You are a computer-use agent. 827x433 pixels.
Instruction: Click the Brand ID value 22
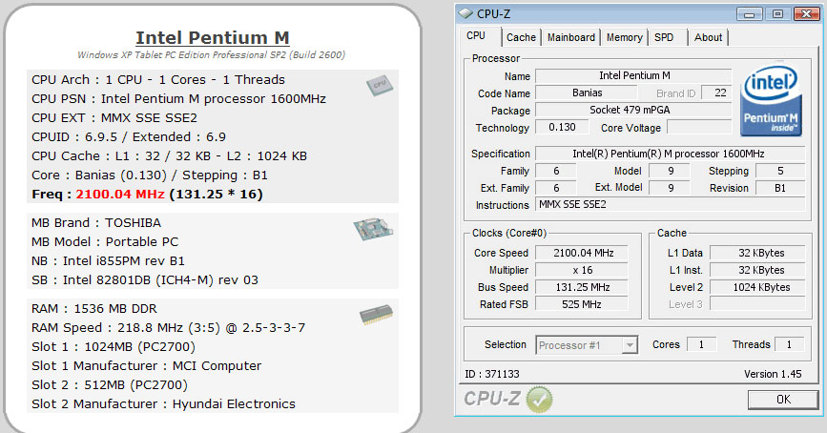click(716, 93)
